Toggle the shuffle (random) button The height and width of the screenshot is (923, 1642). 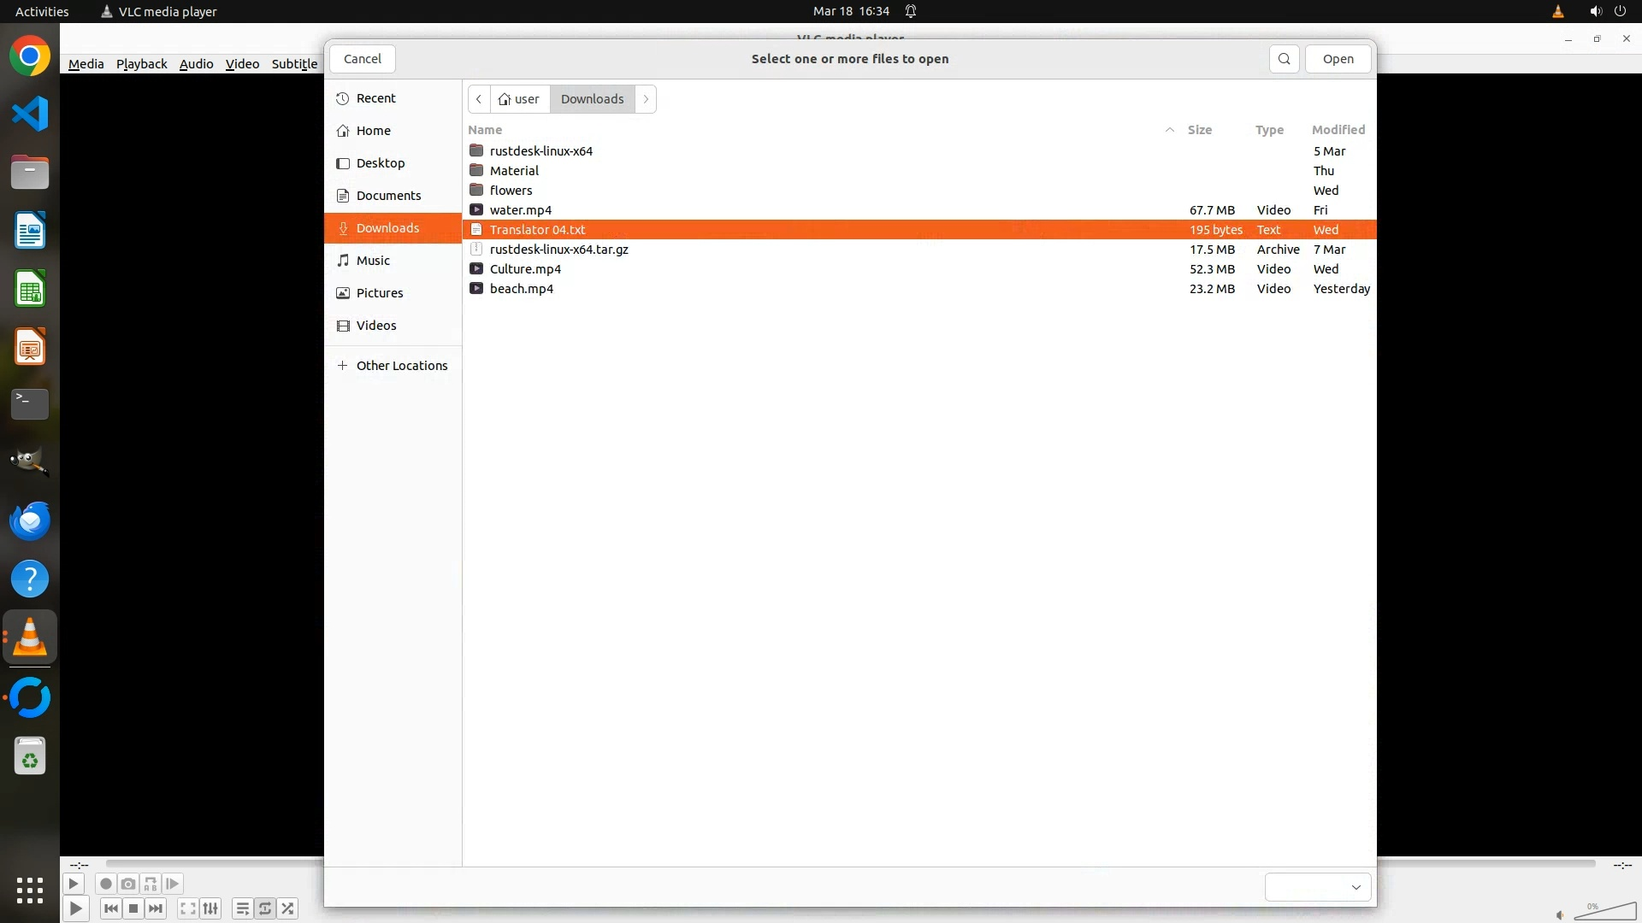[288, 908]
